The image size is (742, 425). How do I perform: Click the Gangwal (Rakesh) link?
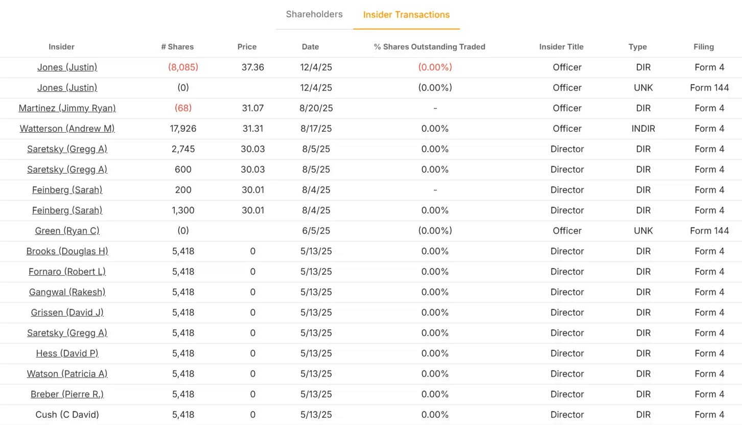(x=67, y=292)
